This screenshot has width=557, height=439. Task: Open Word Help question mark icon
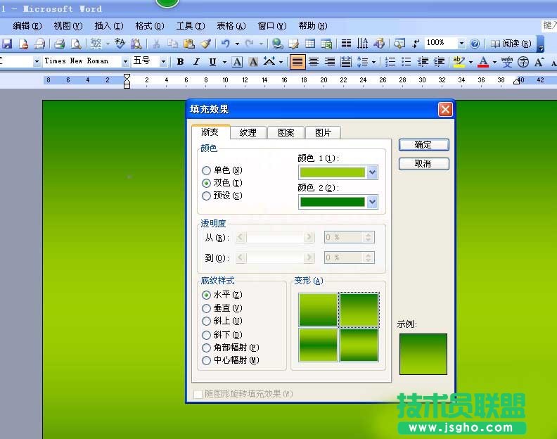475,44
